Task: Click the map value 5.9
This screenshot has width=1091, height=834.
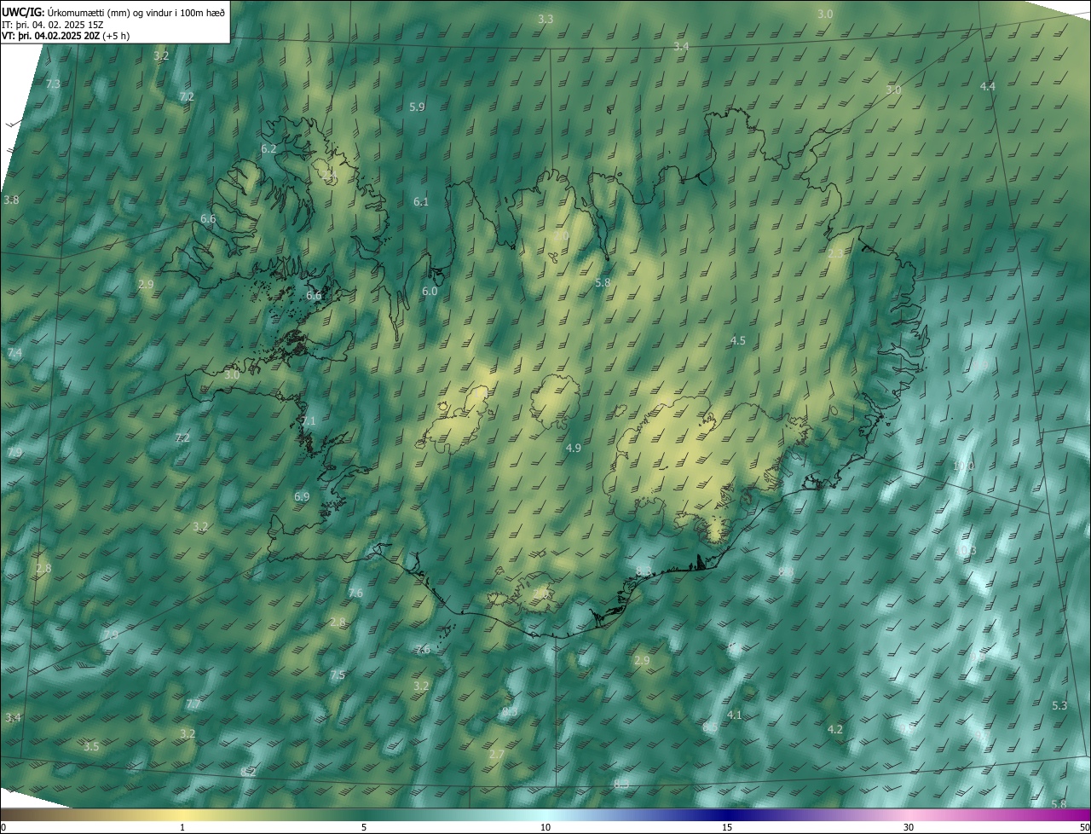Action: 417,107
